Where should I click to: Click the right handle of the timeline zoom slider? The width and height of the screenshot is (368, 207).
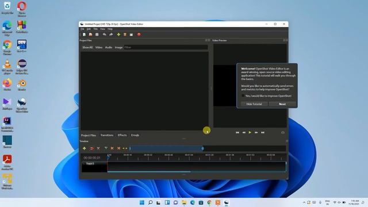coord(203,148)
